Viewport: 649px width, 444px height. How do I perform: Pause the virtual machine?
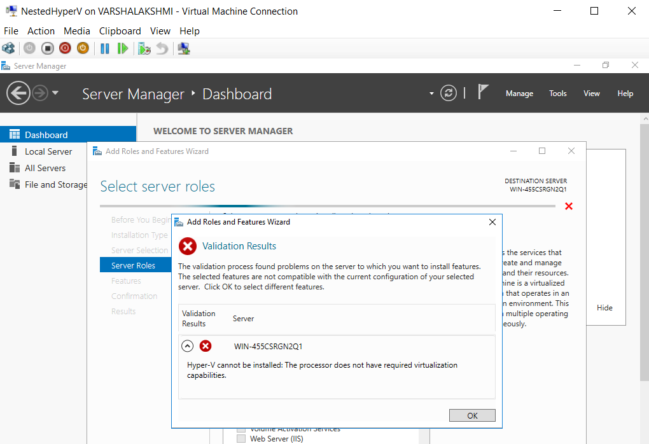point(104,48)
